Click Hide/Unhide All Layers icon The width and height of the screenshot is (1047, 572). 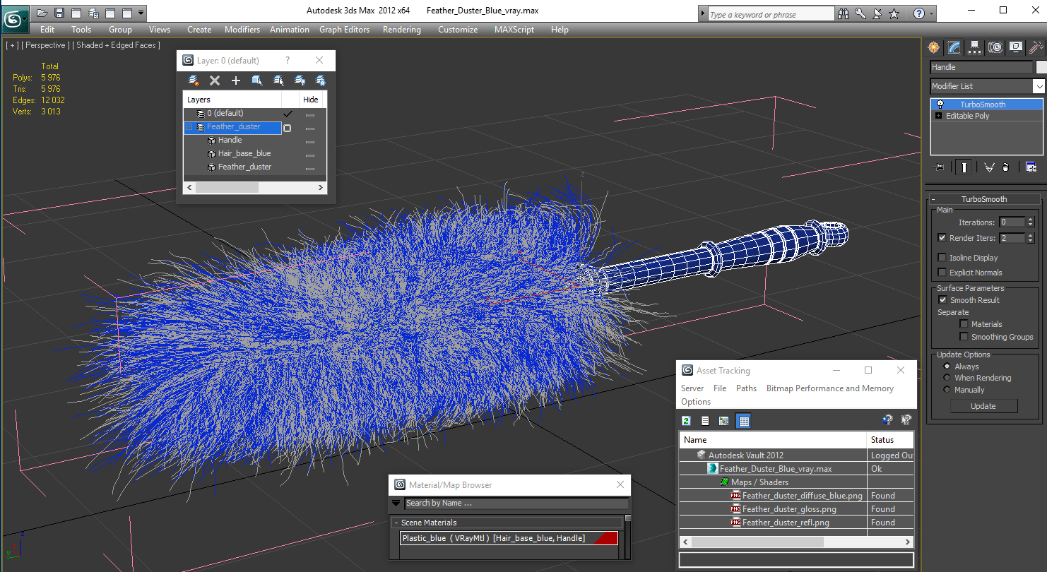(x=300, y=81)
